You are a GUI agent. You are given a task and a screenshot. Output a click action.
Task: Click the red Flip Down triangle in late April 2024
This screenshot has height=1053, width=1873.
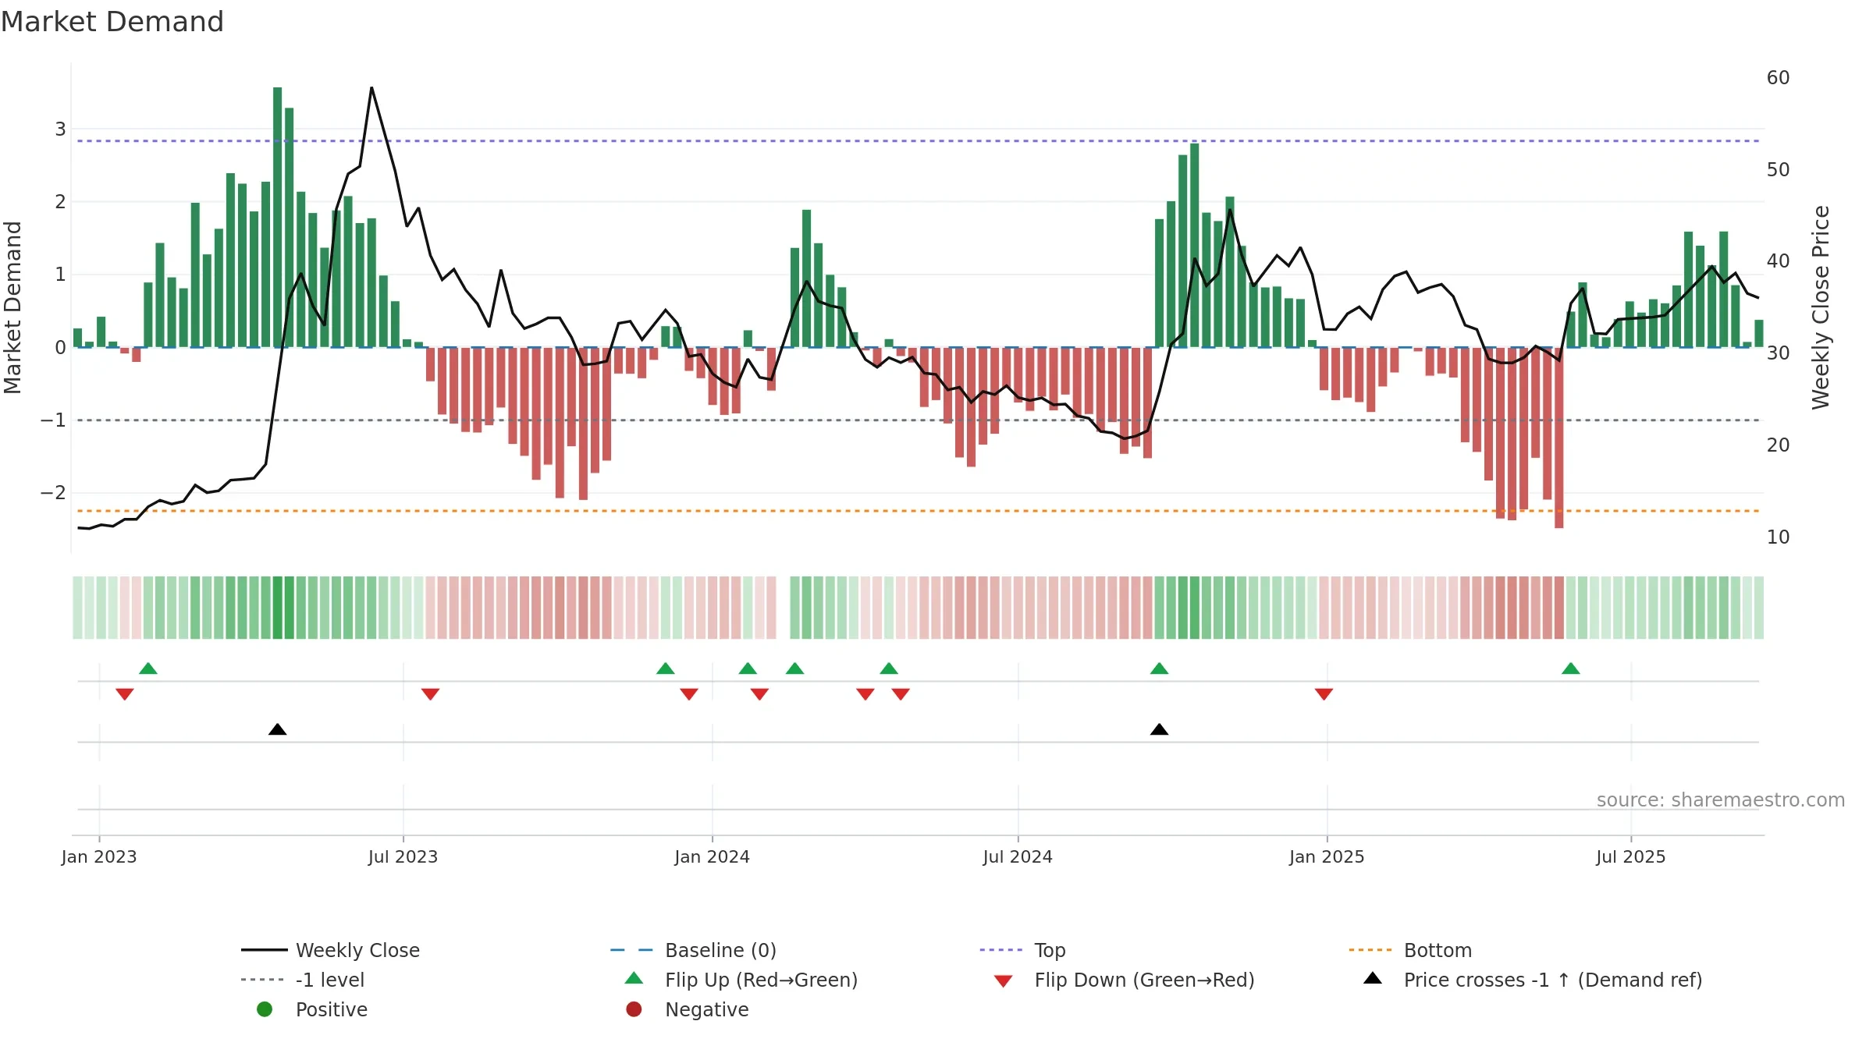pos(901,694)
